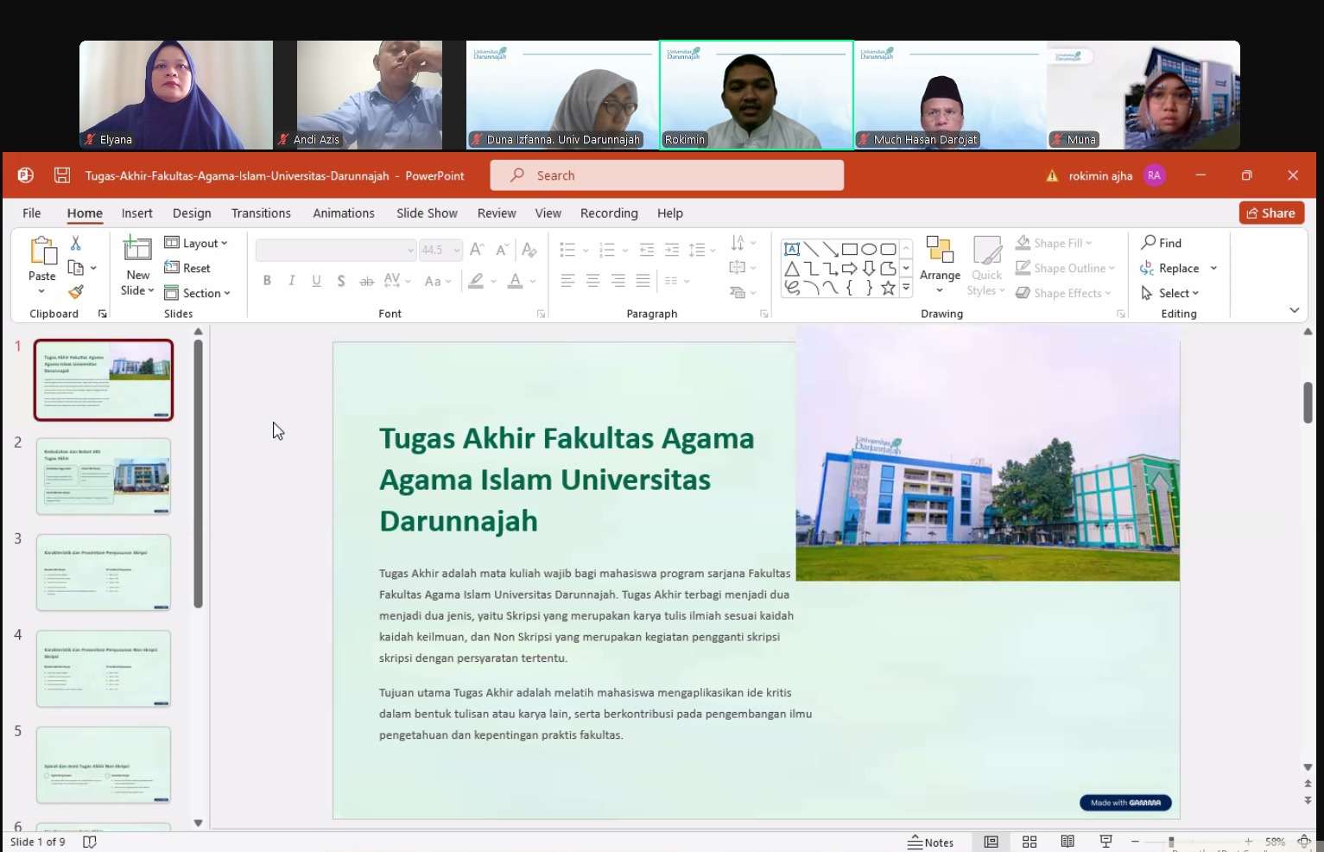Toggle Italic formatting
This screenshot has height=852, width=1324.
292,281
